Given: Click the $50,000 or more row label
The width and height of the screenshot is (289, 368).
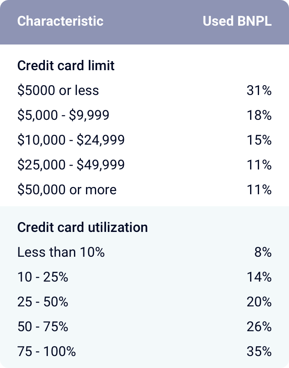Looking at the screenshot, I should pyautogui.click(x=67, y=190).
